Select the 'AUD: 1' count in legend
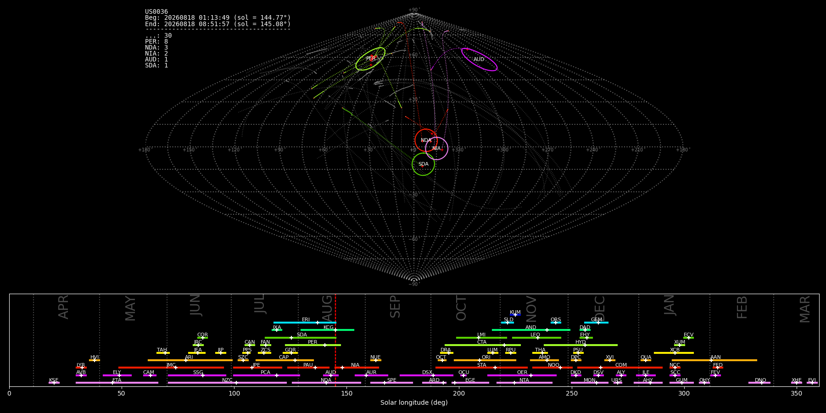826x413 pixels. pos(156,60)
